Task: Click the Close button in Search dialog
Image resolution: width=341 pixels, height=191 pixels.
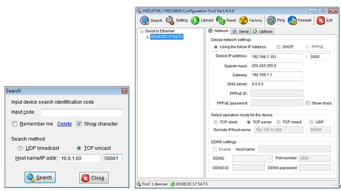Action: point(94,178)
